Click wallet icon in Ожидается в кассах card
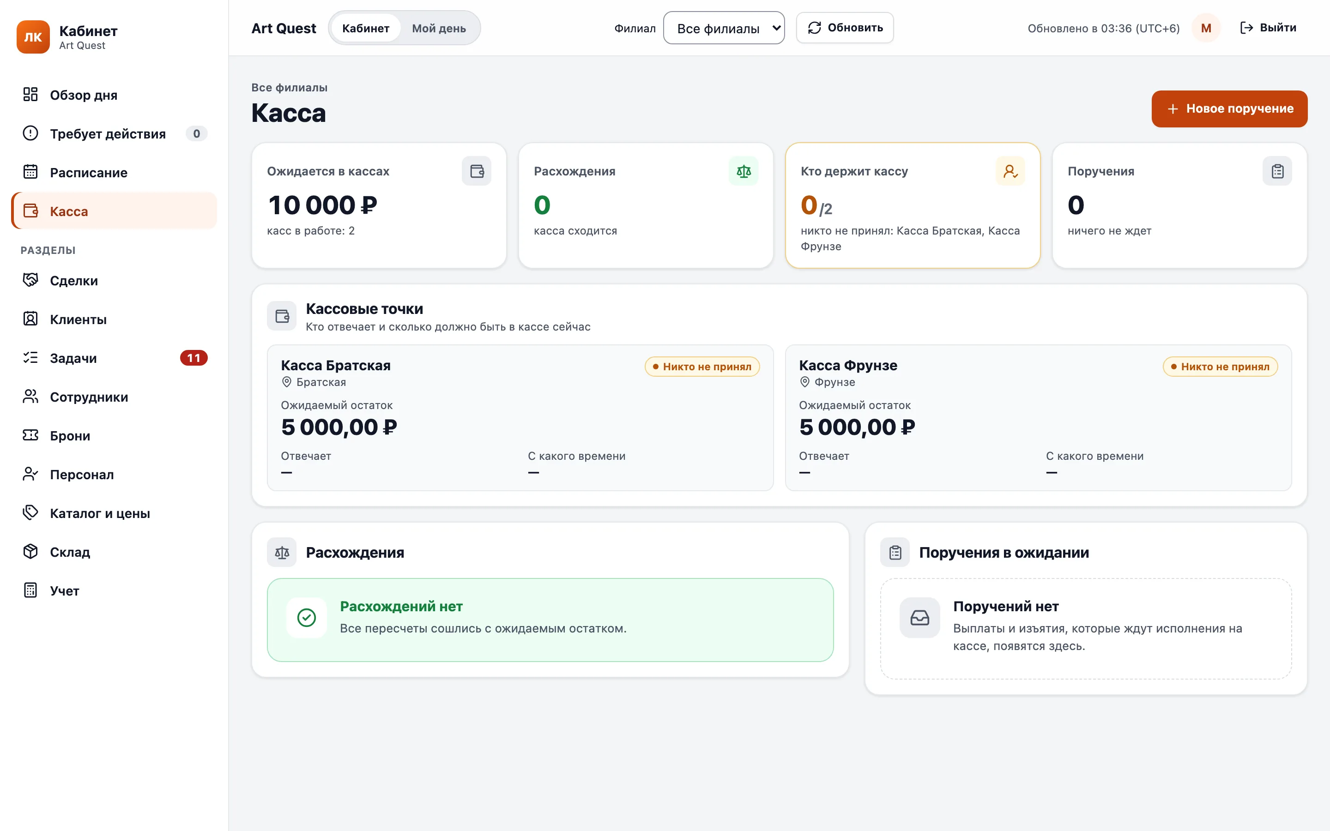 click(x=477, y=171)
